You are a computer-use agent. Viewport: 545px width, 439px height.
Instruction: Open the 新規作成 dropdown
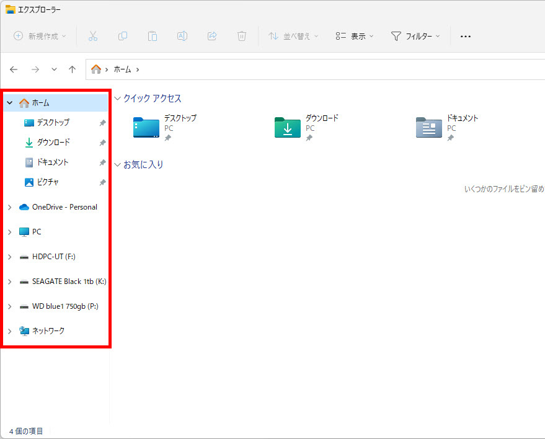point(40,36)
